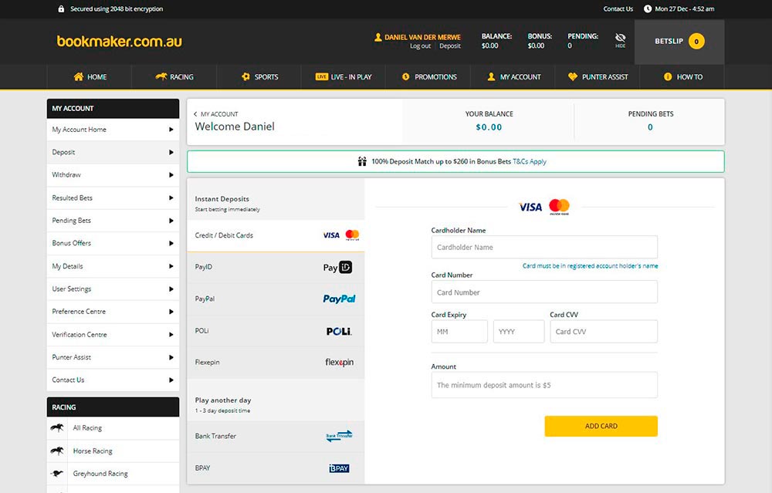772x493 pixels.
Task: Focus the Card CVV field
Action: click(604, 332)
